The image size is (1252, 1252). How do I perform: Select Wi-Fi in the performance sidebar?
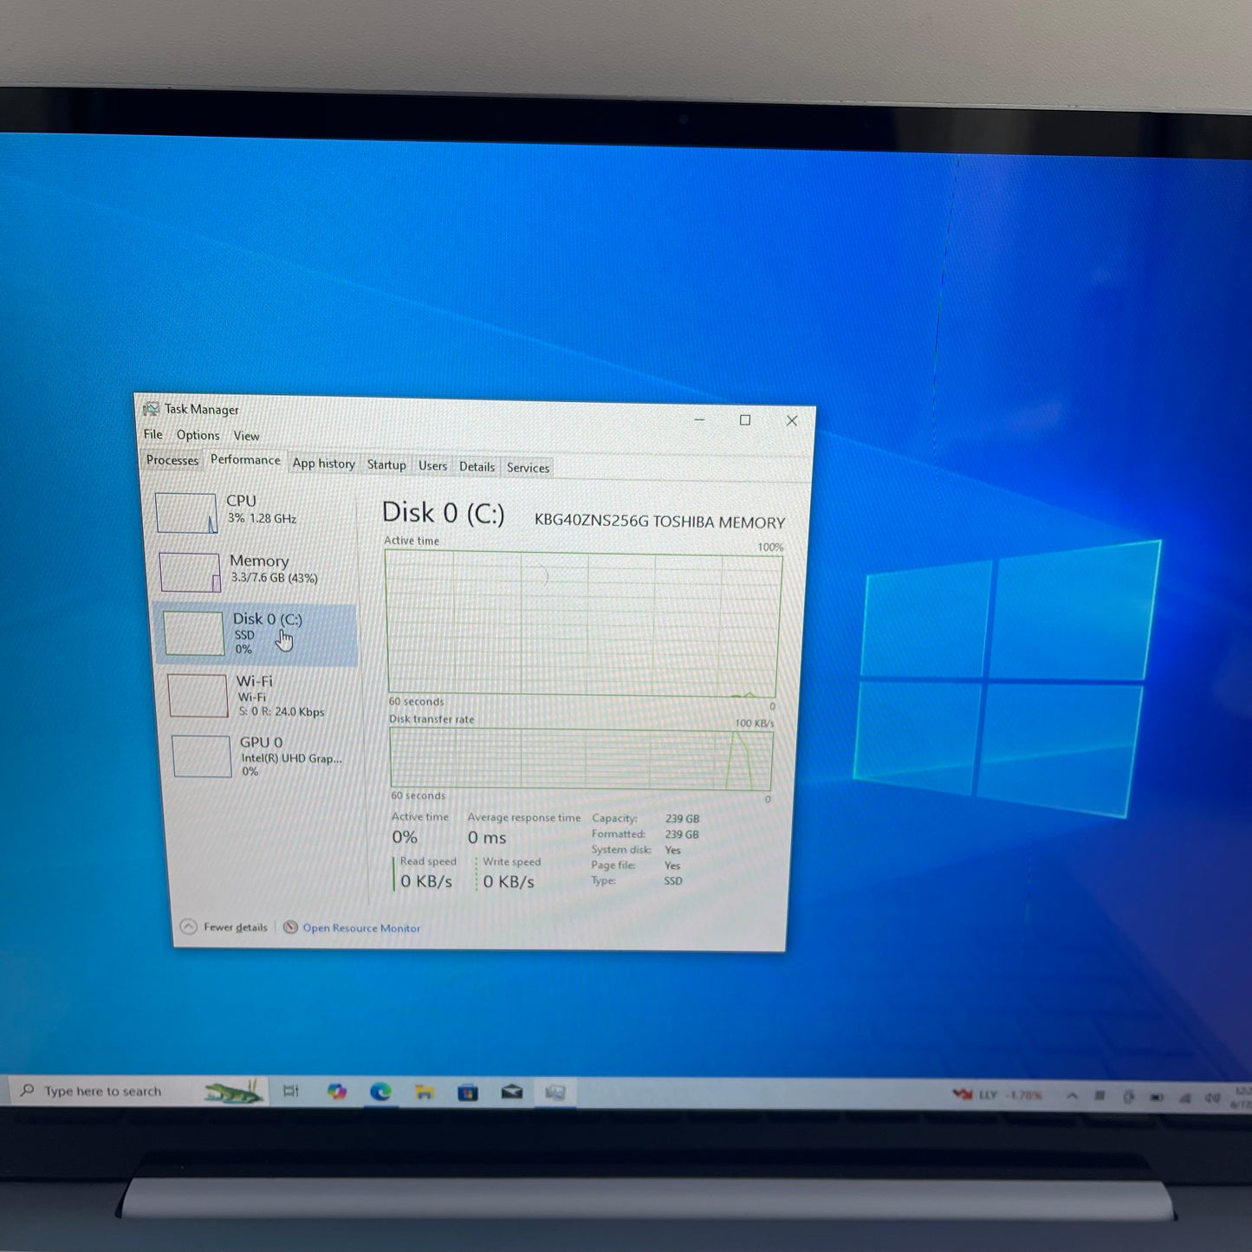(x=260, y=696)
